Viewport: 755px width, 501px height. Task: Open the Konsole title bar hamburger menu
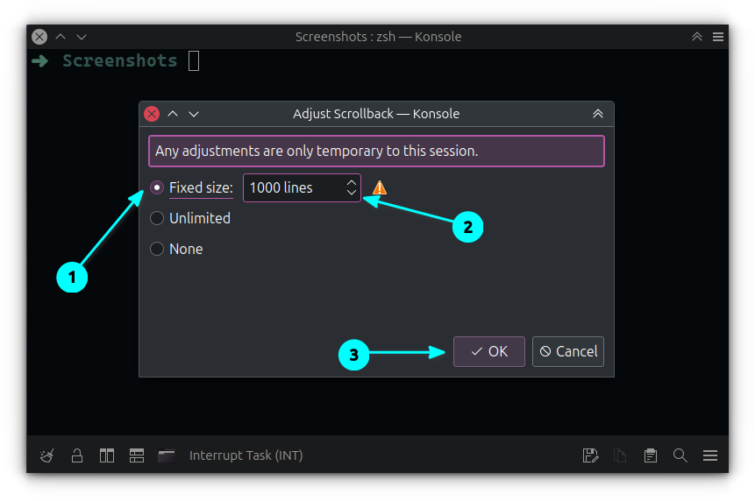718,37
